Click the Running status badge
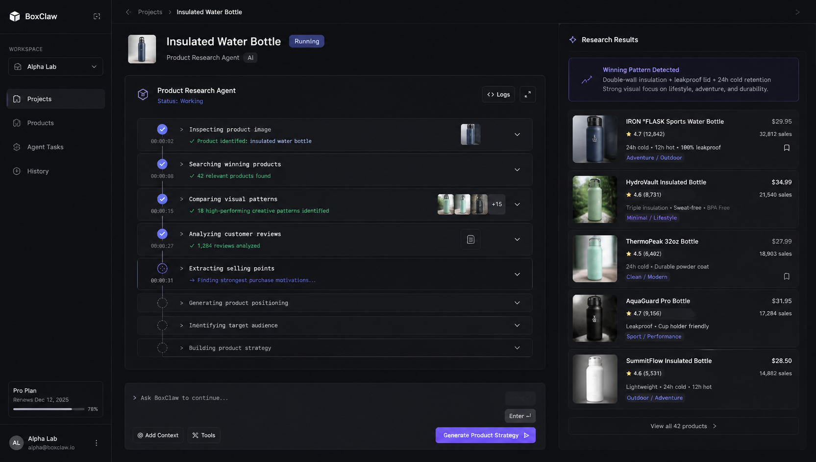 pos(307,41)
